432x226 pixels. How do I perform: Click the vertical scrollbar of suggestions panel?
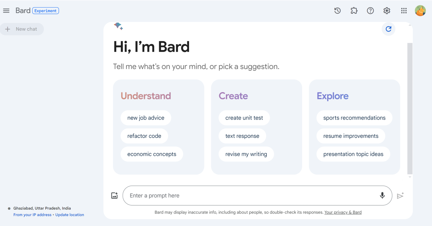pos(410,108)
